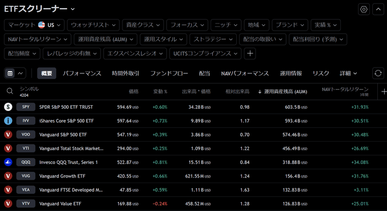Click the シンボル column header
Screen dimensions: 387x211
point(29,89)
